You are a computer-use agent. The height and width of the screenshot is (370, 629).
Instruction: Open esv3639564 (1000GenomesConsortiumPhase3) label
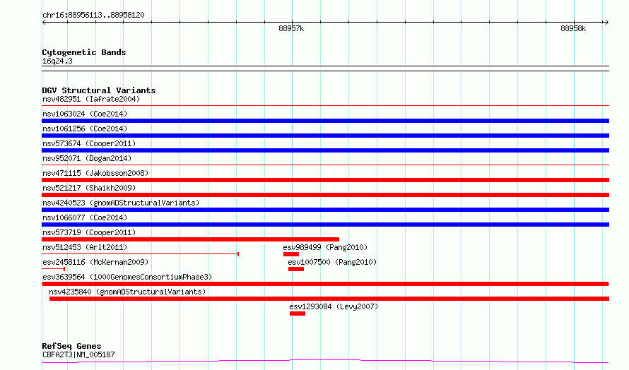tap(127, 277)
